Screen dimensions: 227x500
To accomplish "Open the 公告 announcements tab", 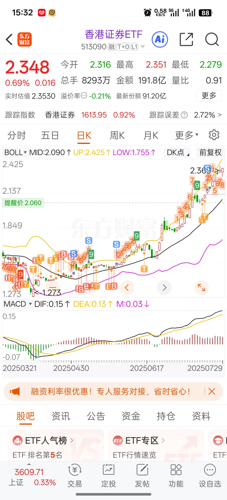I will (x=96, y=416).
